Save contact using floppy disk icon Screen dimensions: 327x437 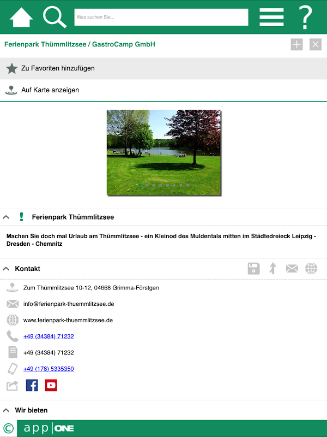pyautogui.click(x=253, y=269)
